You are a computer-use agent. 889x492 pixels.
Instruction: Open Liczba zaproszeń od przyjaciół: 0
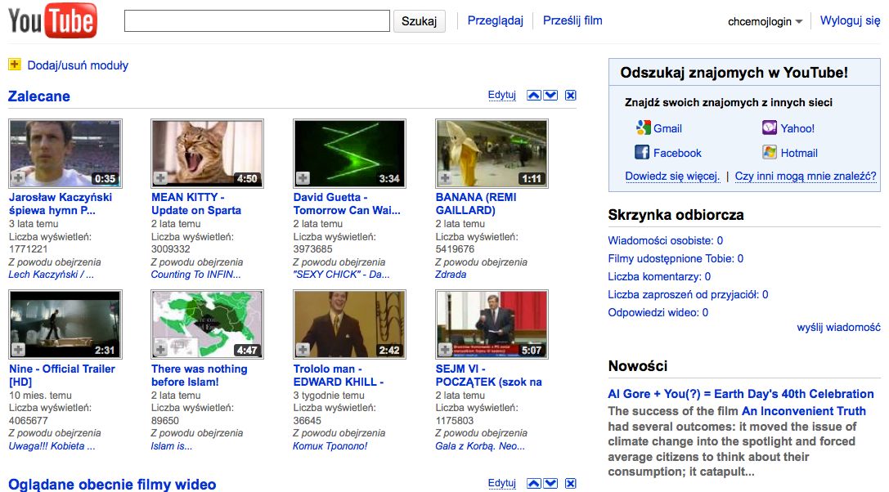[x=689, y=294]
